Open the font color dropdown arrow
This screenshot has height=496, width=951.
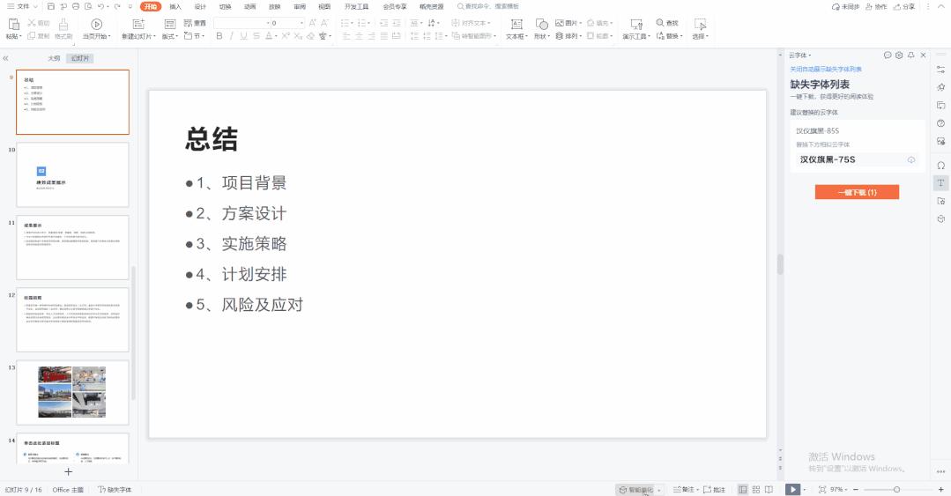pyautogui.click(x=276, y=36)
